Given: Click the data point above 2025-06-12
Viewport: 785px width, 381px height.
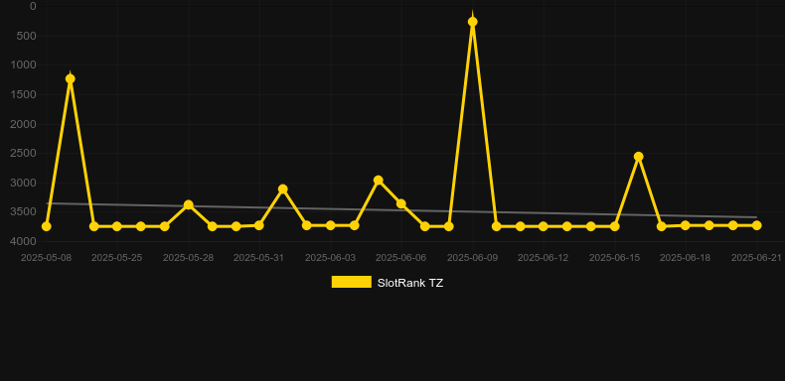Looking at the screenshot, I should pos(544,226).
